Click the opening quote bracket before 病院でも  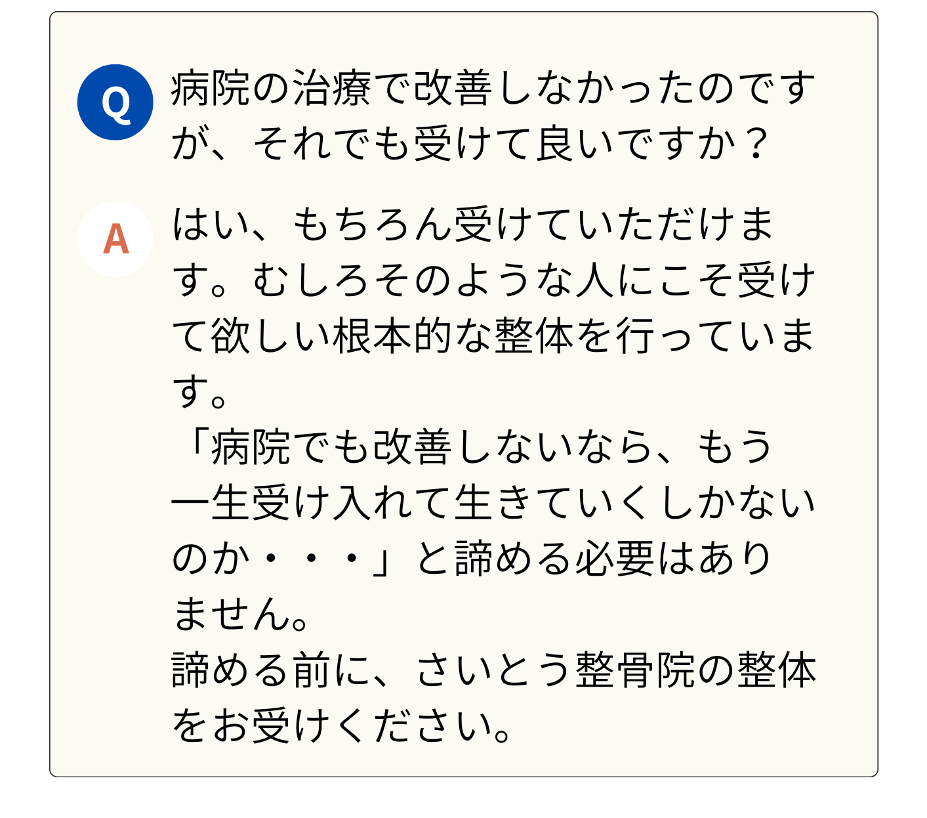[194, 446]
